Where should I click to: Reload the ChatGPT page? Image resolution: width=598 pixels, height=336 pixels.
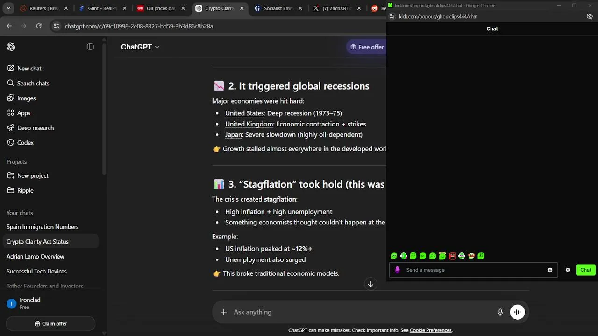point(39,26)
